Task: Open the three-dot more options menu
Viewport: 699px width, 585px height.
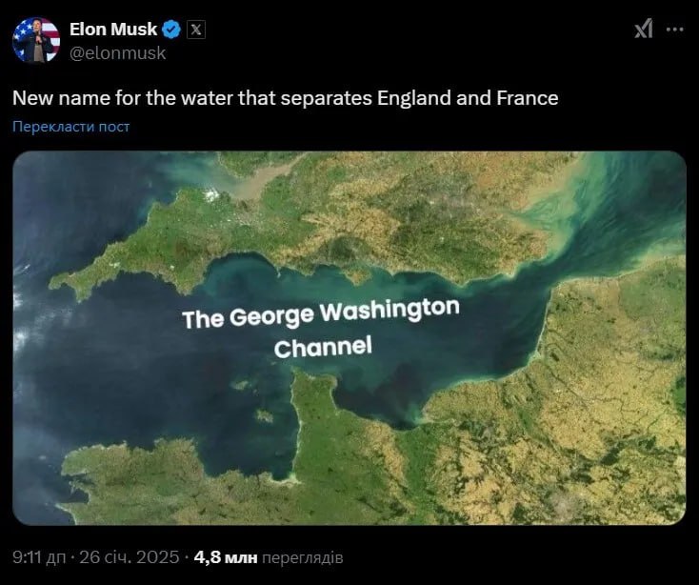Action: (x=674, y=30)
